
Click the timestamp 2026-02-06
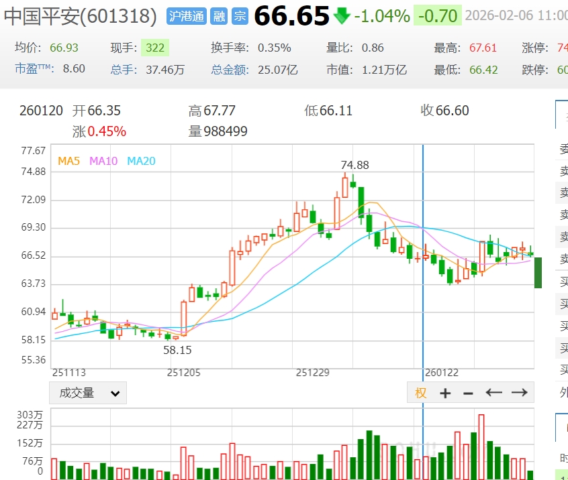pyautogui.click(x=499, y=15)
